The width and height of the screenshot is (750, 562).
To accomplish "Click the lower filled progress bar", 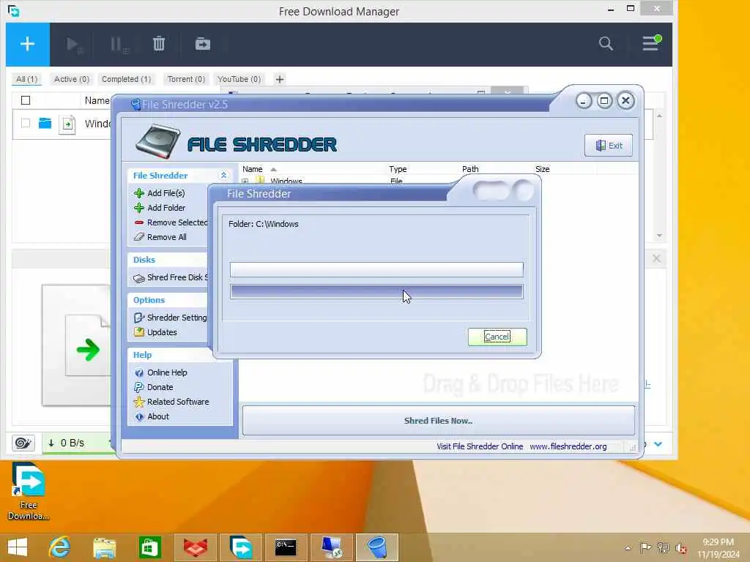I will tap(376, 291).
